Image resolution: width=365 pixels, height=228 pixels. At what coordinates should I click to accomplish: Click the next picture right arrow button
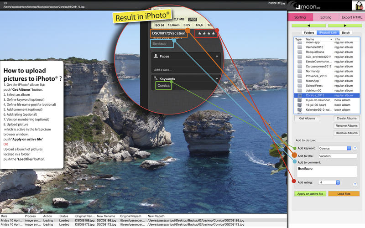tap(344, 26)
